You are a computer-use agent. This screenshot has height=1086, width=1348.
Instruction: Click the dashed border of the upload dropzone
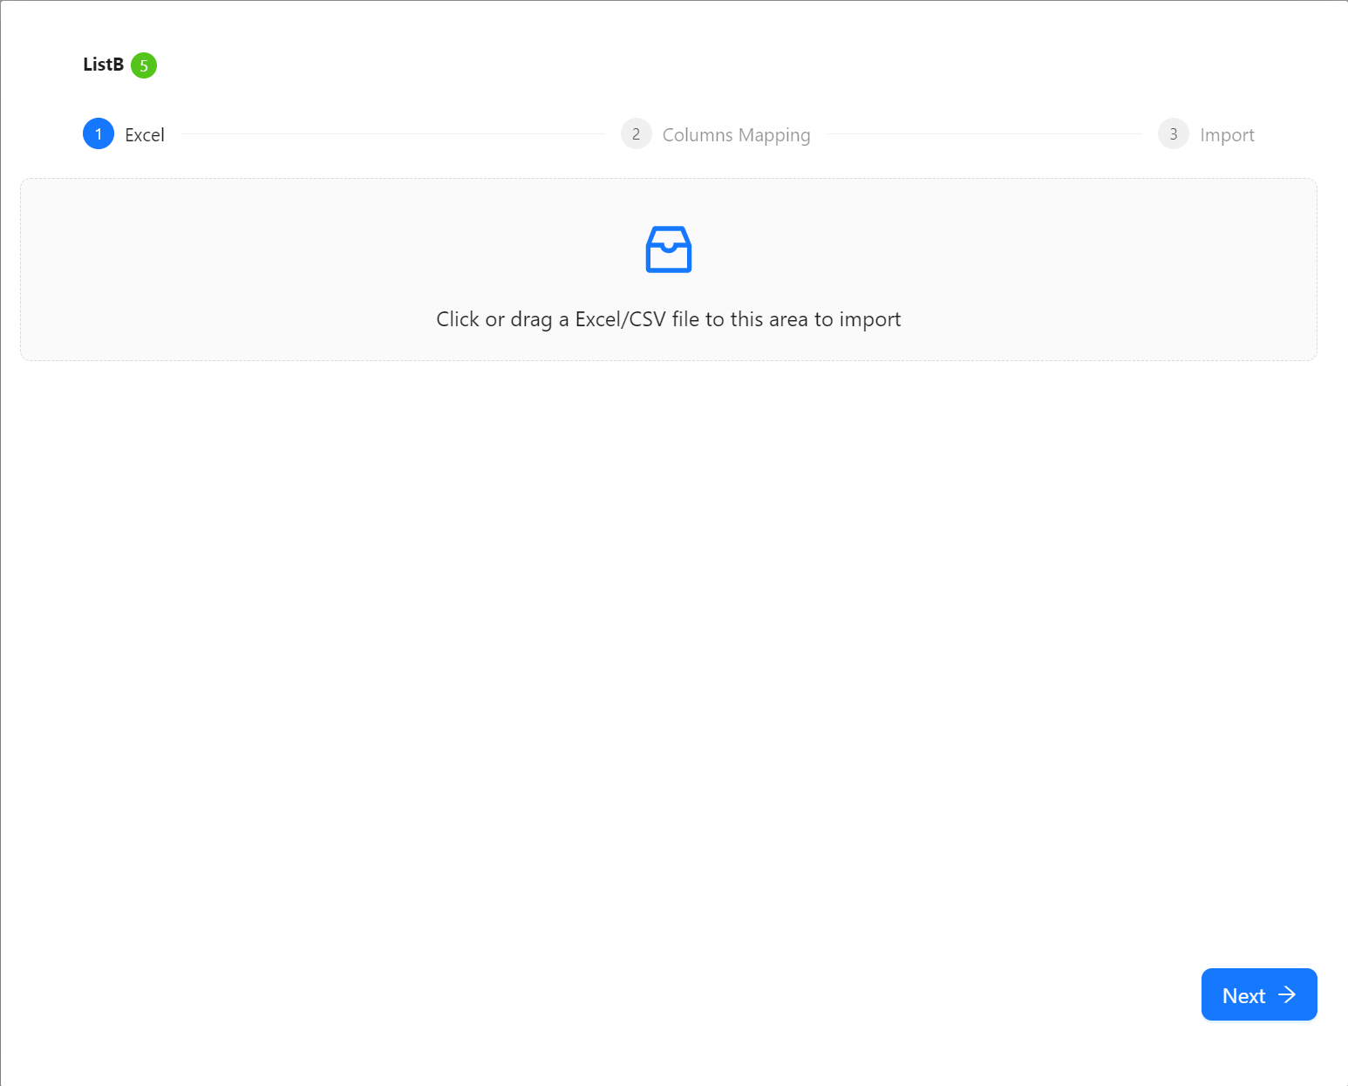668,179
